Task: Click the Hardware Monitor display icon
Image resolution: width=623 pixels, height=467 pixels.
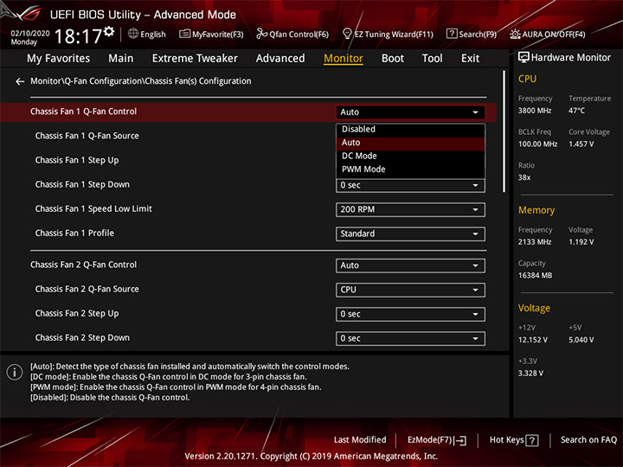Action: pos(523,58)
